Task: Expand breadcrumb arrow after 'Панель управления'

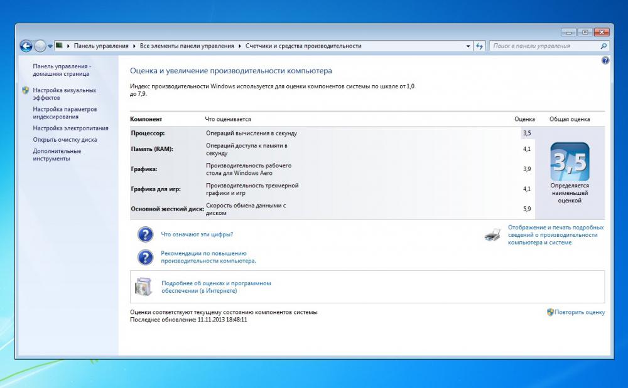Action: (x=134, y=46)
